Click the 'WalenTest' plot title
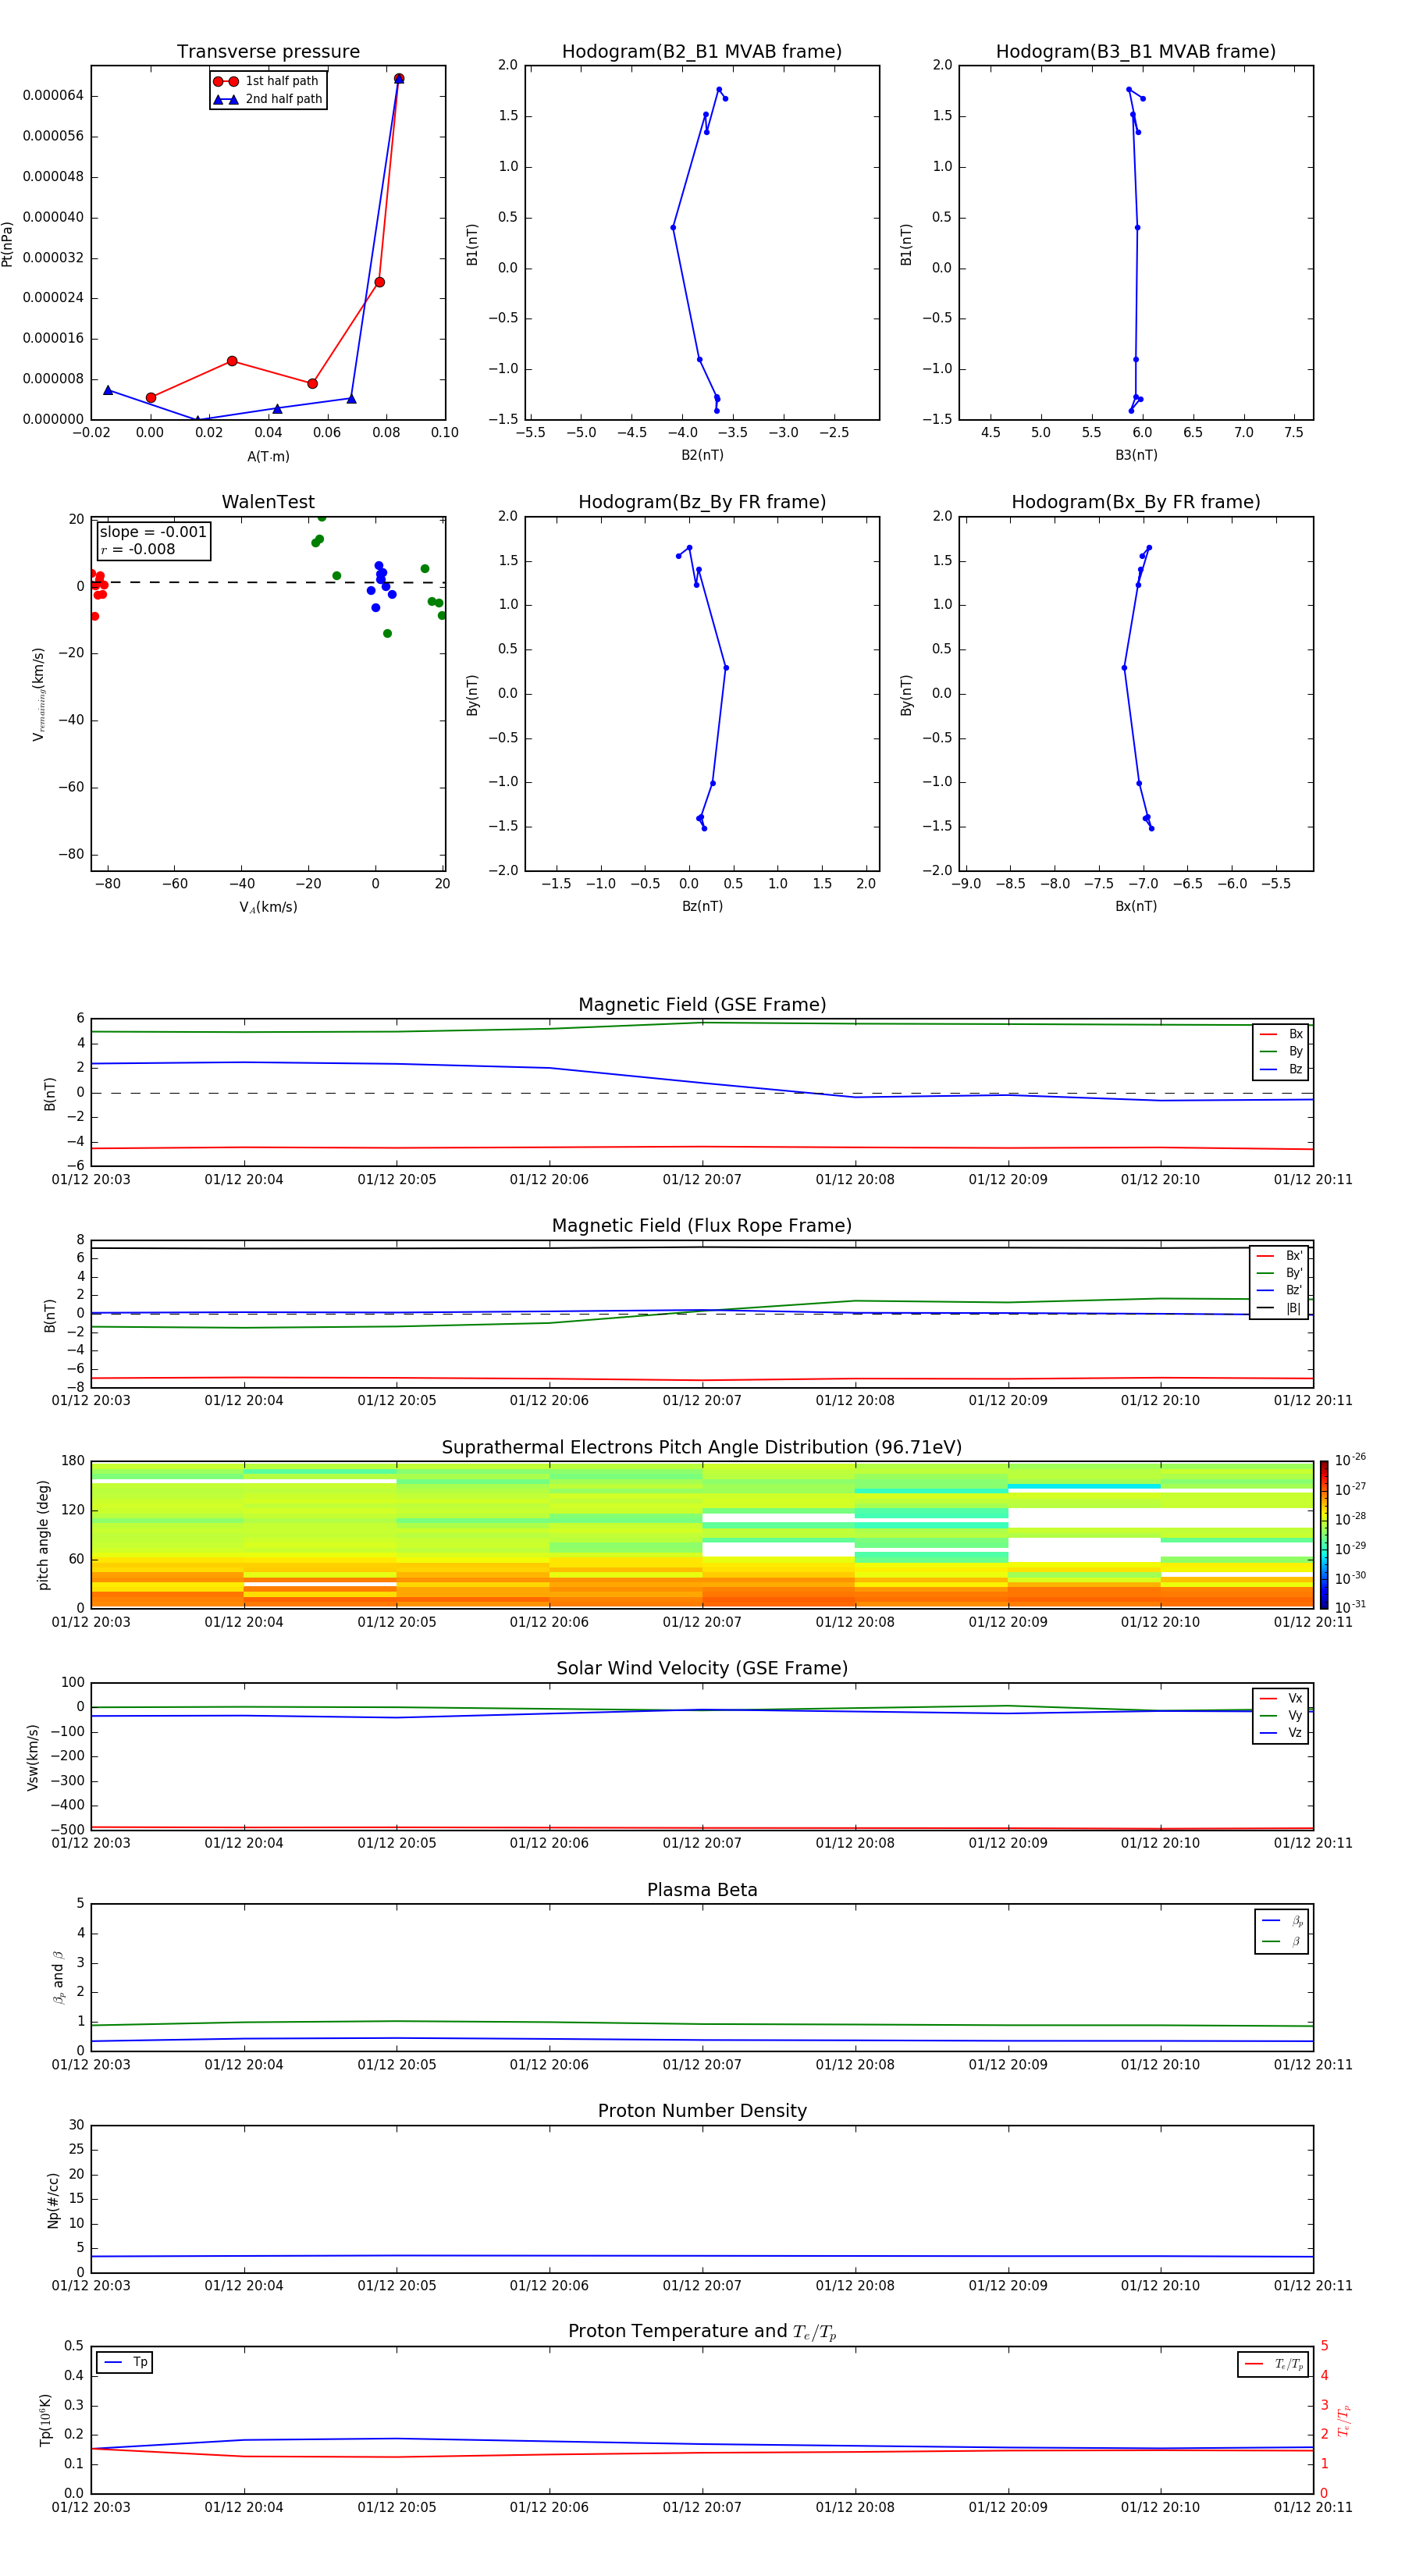Screen dimensions: 1405x2576 268,502
